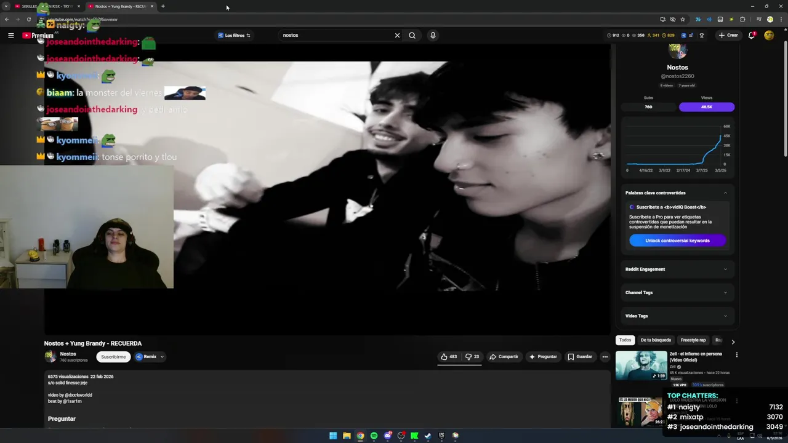Open the blue vidIQ extension icon in the YouTube header
This screenshot has height=443, width=788.
point(683,35)
